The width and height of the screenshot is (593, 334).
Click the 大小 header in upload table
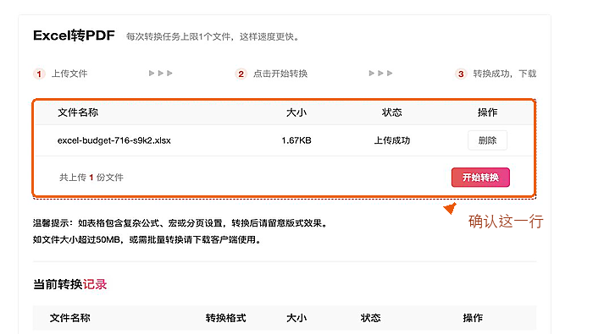click(296, 112)
